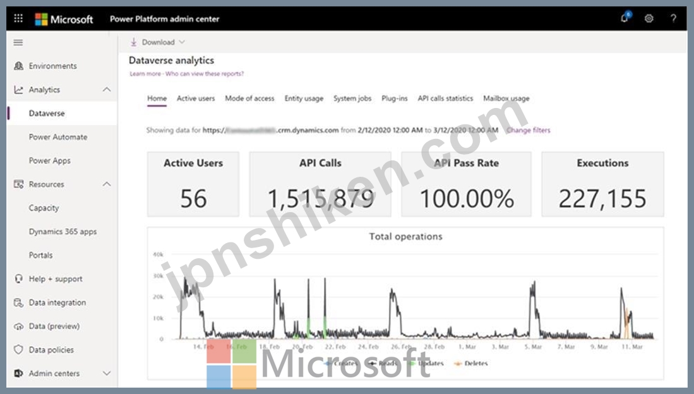Select Dynamics 365 apps in sidebar
Screen dimensions: 694x394
coord(63,232)
